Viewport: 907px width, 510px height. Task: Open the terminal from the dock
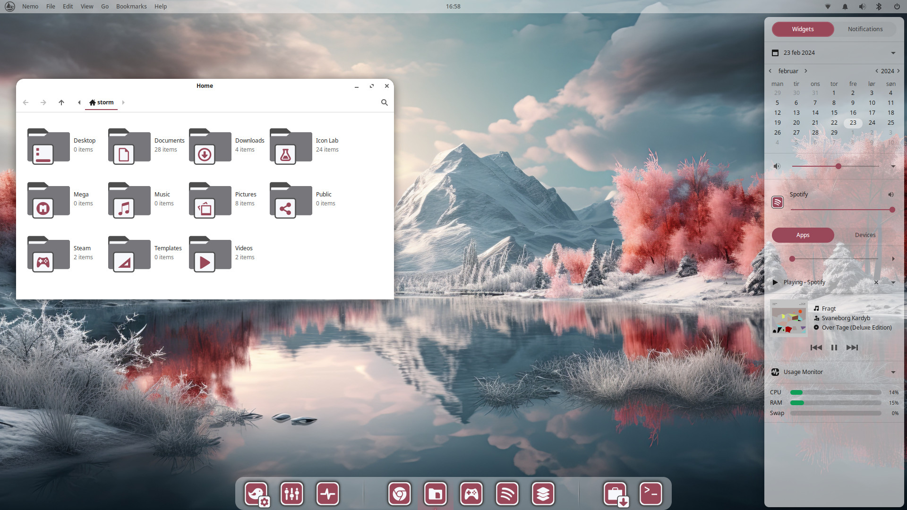click(x=650, y=494)
